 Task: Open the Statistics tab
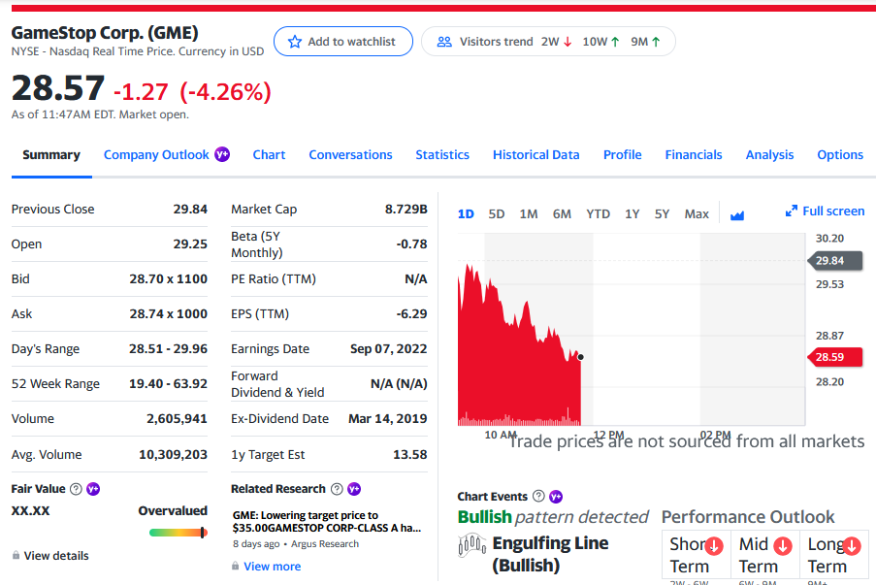pyautogui.click(x=442, y=155)
